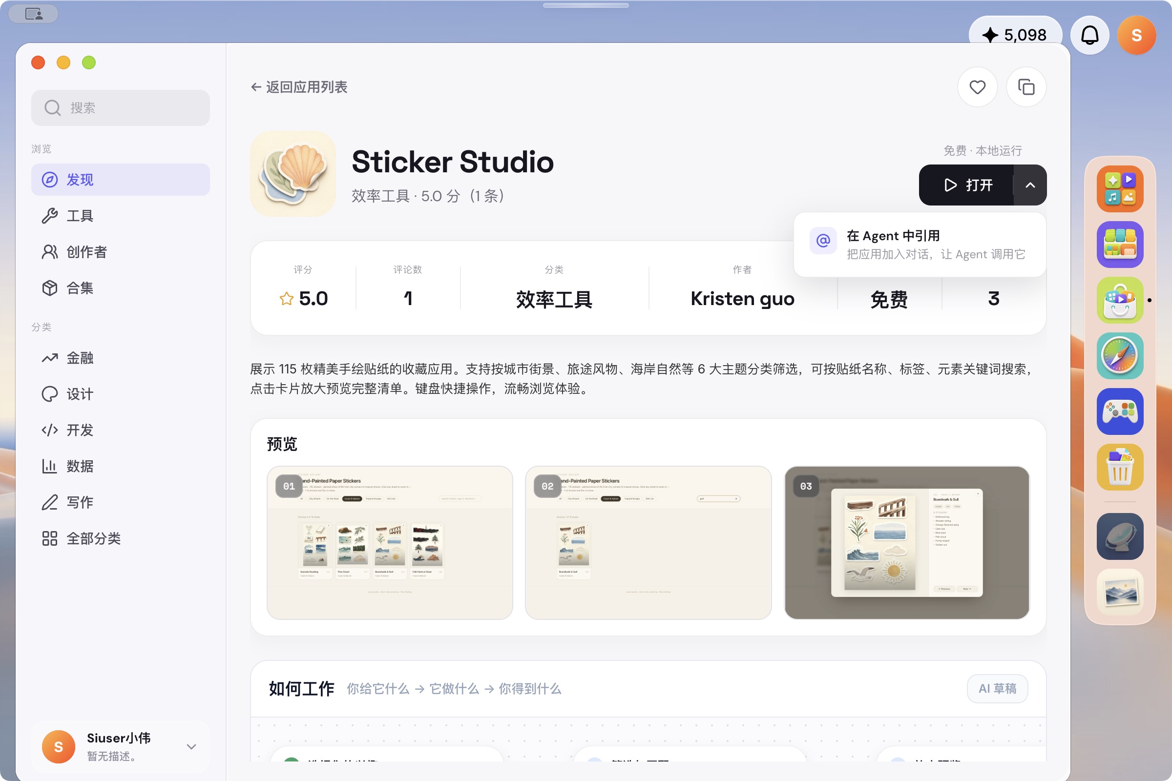1172x781 pixels.
Task: Go back via 返回应用列表 link
Action: pyautogui.click(x=299, y=87)
